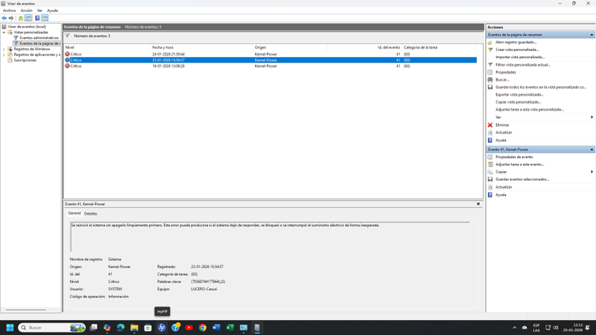596x335 pixels.
Task: Select Eventos administrativos in the tree
Action: (x=39, y=38)
